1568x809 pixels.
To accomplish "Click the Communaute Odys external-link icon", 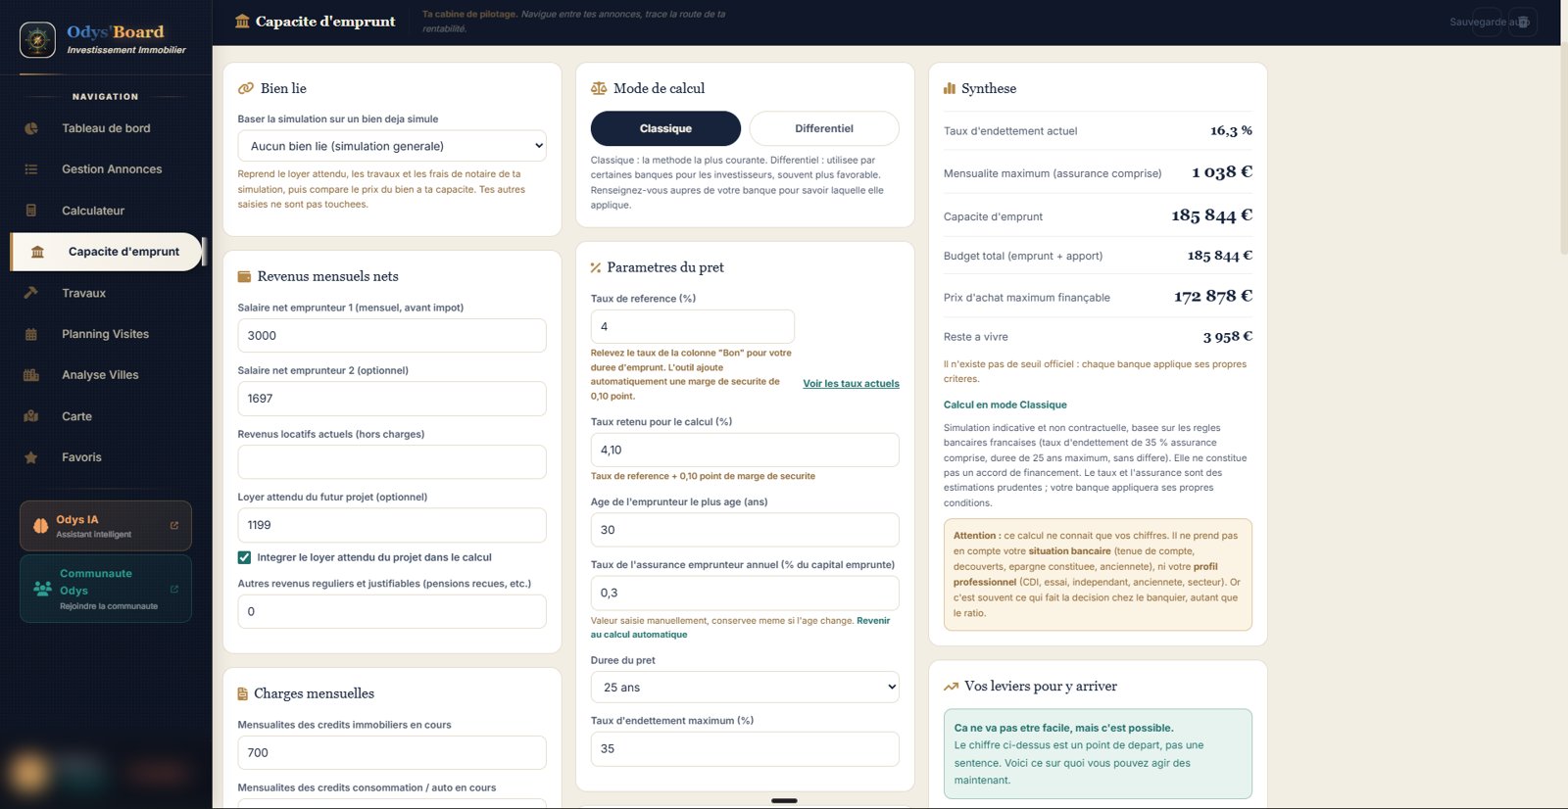I will [x=174, y=590].
